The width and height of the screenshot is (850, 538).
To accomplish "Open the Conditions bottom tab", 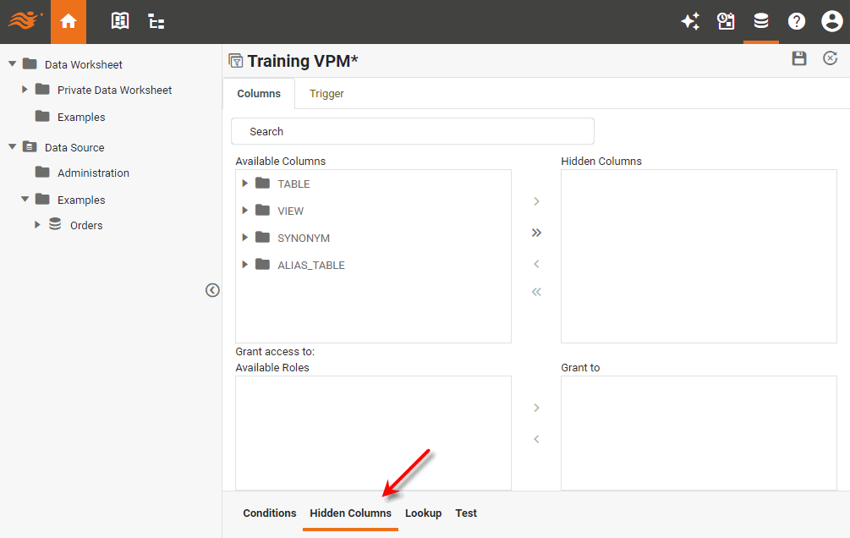I will pos(270,513).
